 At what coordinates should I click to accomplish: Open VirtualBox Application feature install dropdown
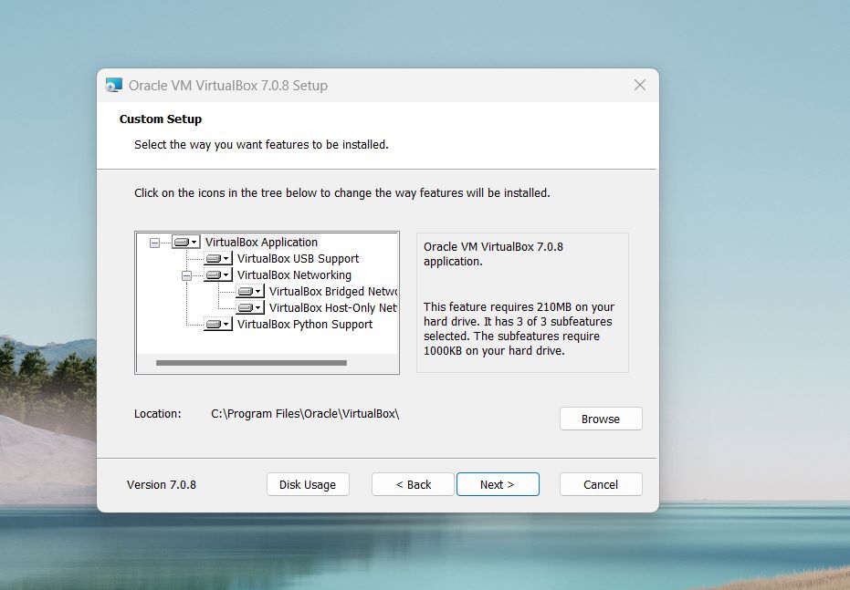(x=186, y=242)
